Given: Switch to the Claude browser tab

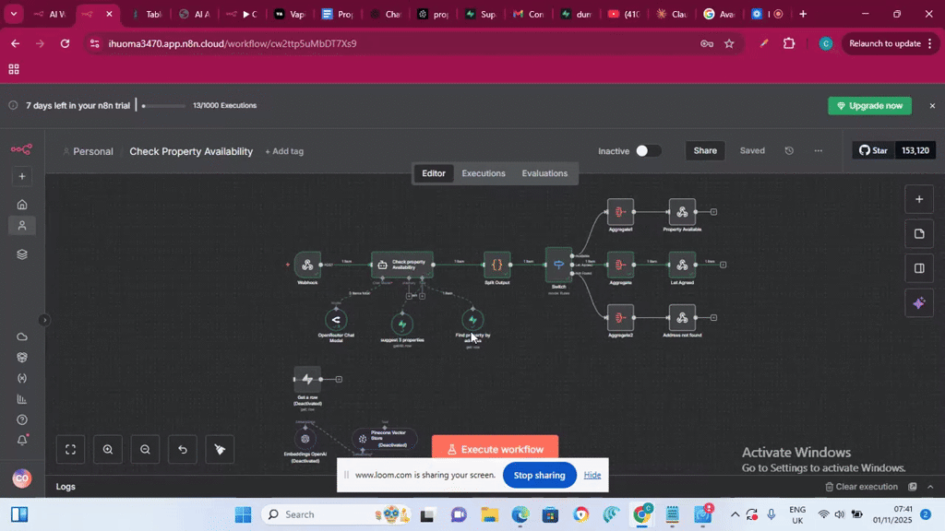Looking at the screenshot, I should point(672,14).
